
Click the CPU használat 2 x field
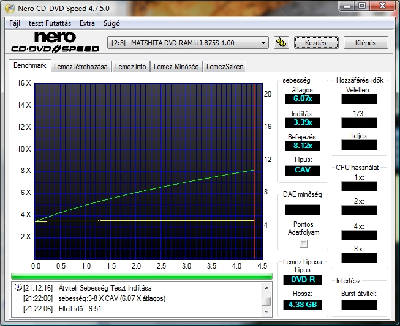359,210
